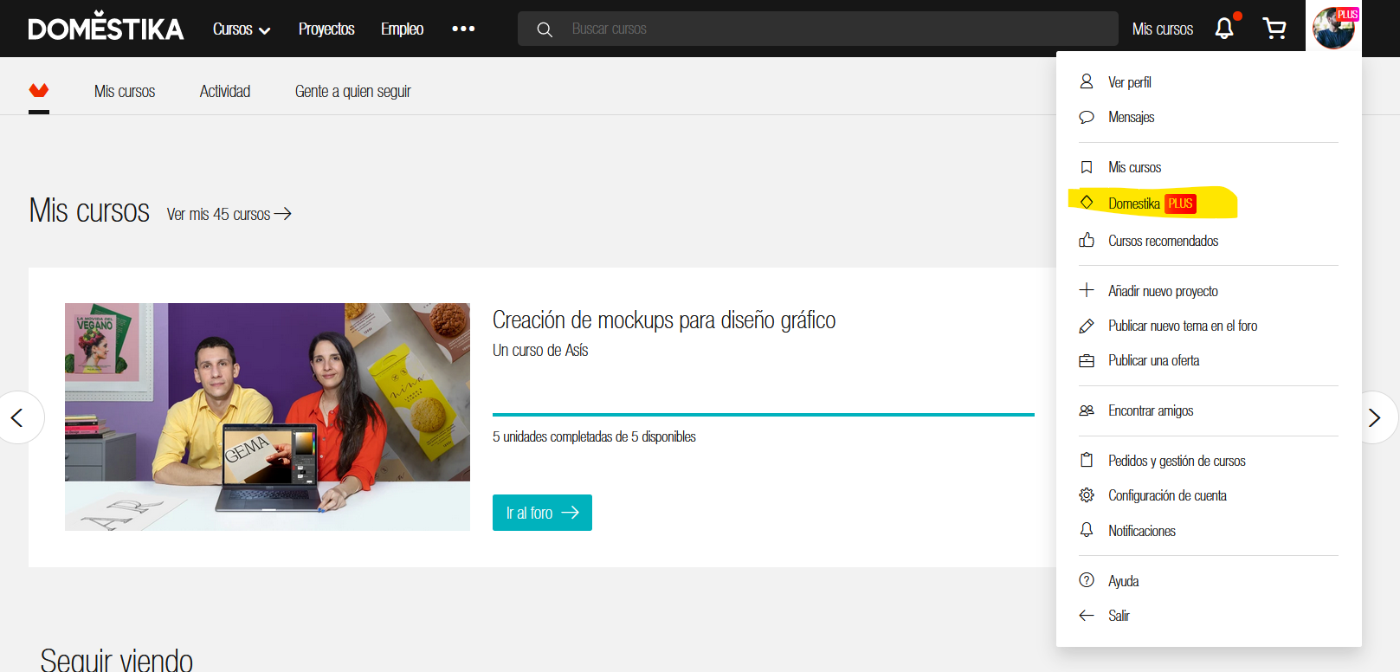Open the shopping cart icon
The width and height of the screenshot is (1400, 672).
[1274, 29]
